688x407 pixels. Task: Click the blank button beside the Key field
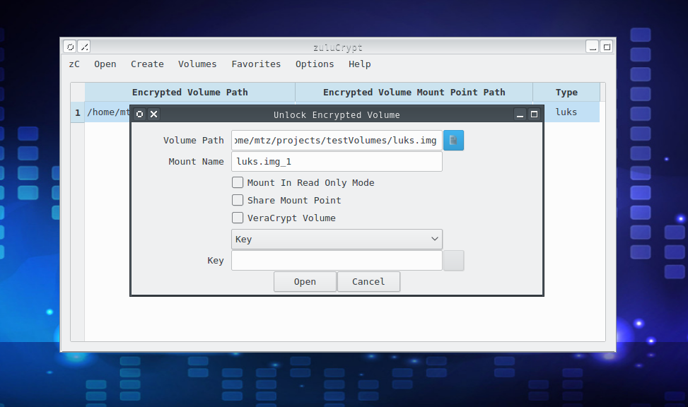tap(453, 261)
